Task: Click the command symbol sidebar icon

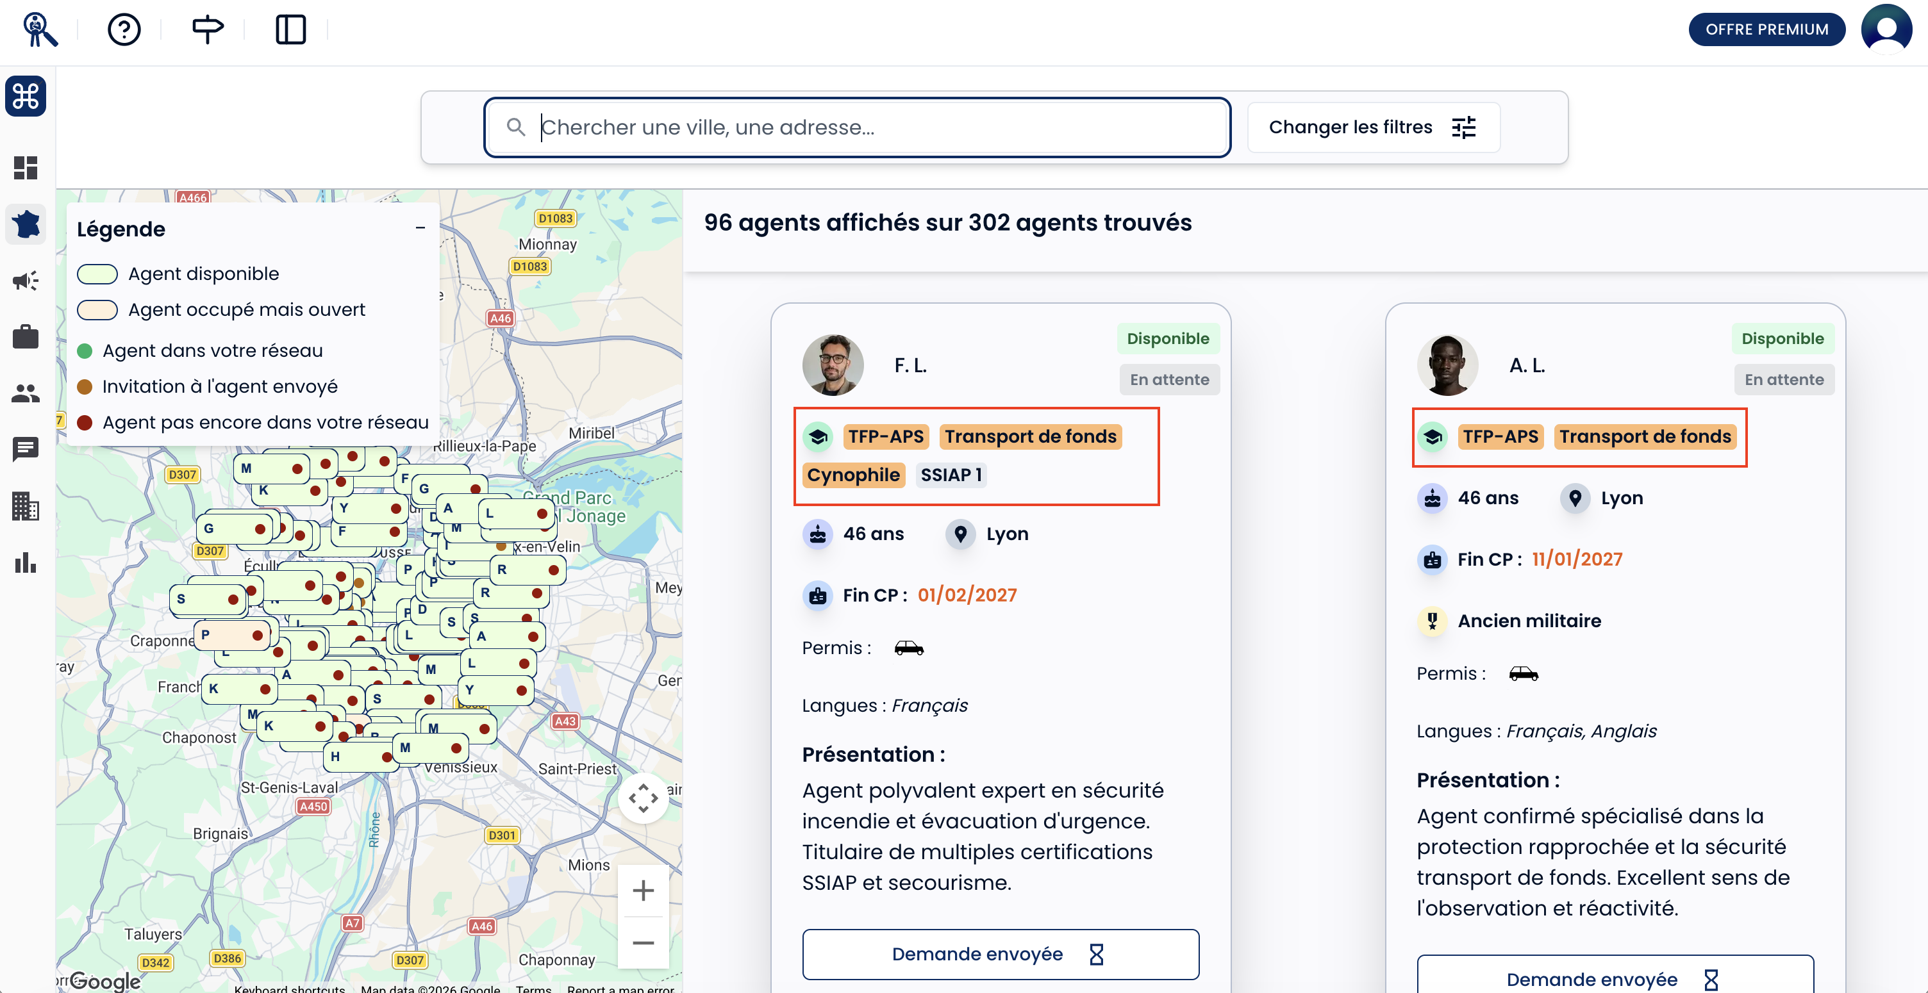Action: (x=26, y=96)
